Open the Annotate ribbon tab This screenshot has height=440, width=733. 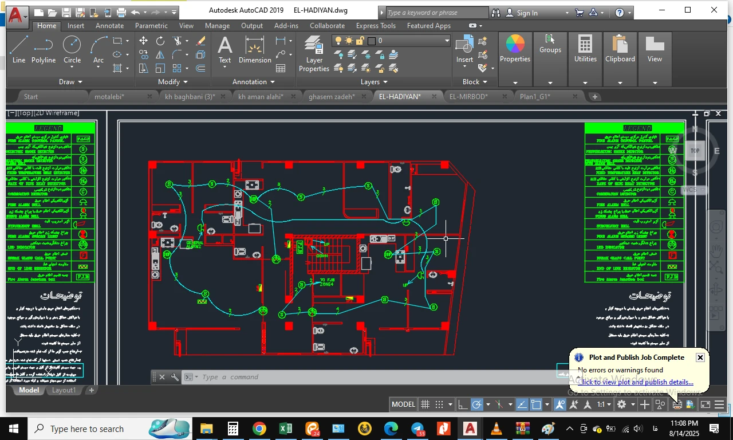pos(109,26)
